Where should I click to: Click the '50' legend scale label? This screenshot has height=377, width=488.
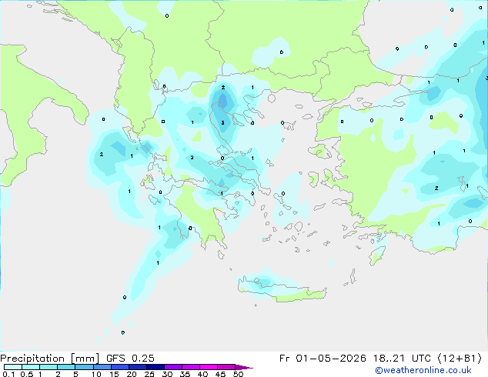(x=239, y=374)
